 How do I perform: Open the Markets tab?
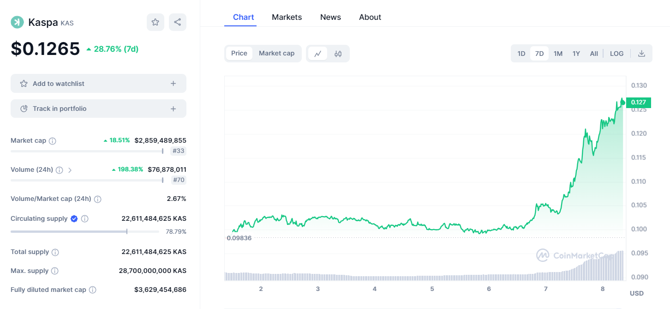coord(287,17)
